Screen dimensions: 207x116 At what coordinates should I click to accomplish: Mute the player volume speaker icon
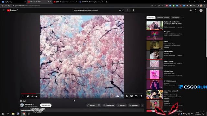[32, 96]
